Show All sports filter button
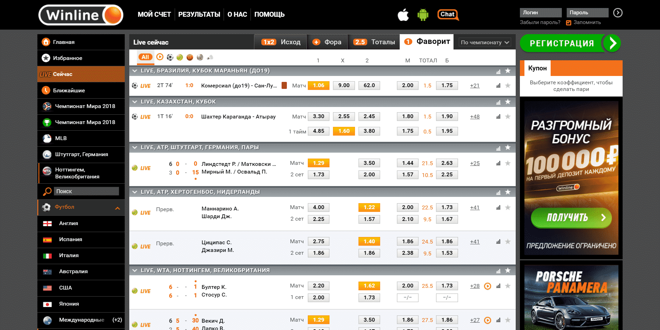Viewport: 660px width, 330px height. click(145, 57)
